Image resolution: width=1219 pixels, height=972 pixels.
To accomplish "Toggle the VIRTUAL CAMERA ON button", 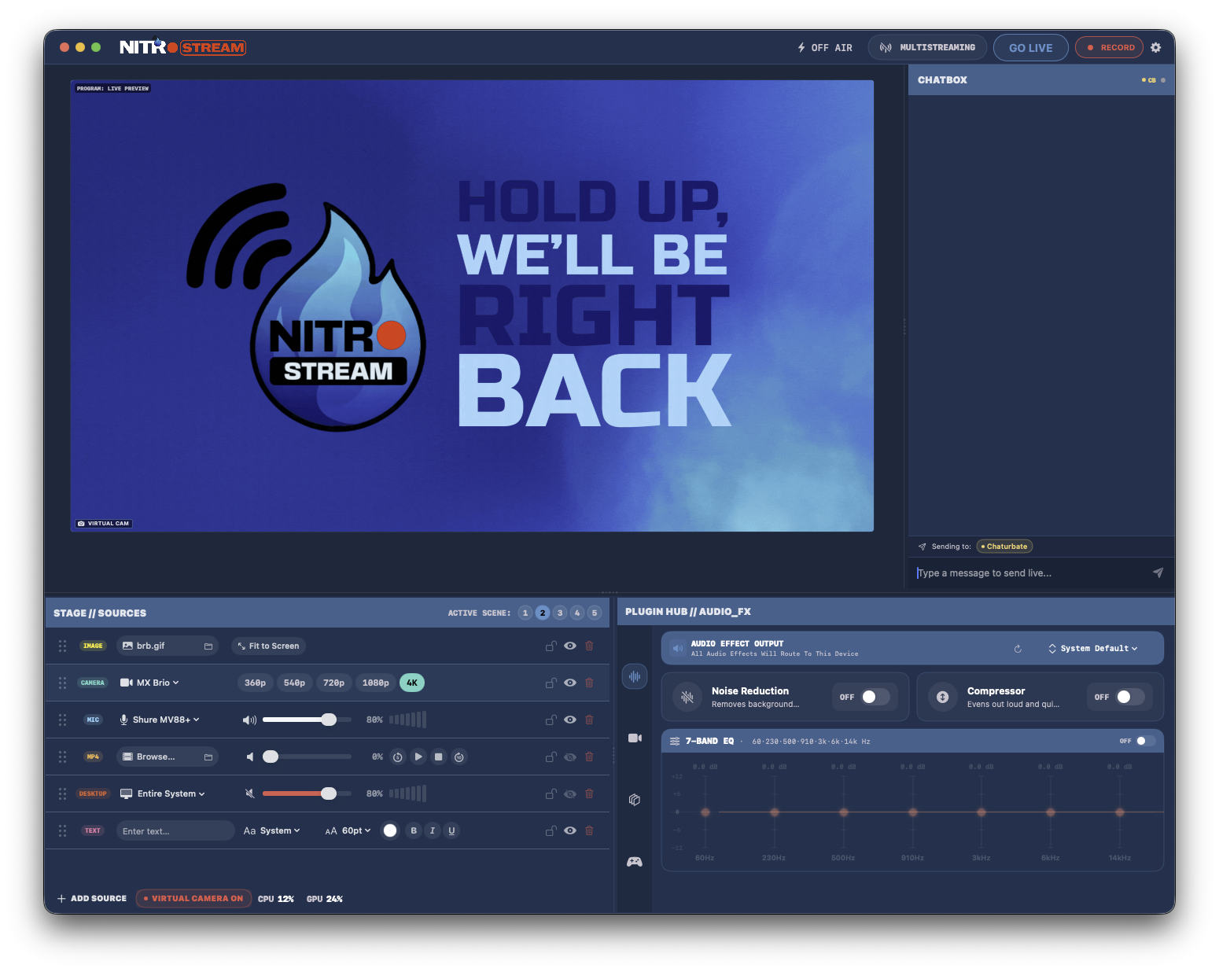I will (193, 898).
